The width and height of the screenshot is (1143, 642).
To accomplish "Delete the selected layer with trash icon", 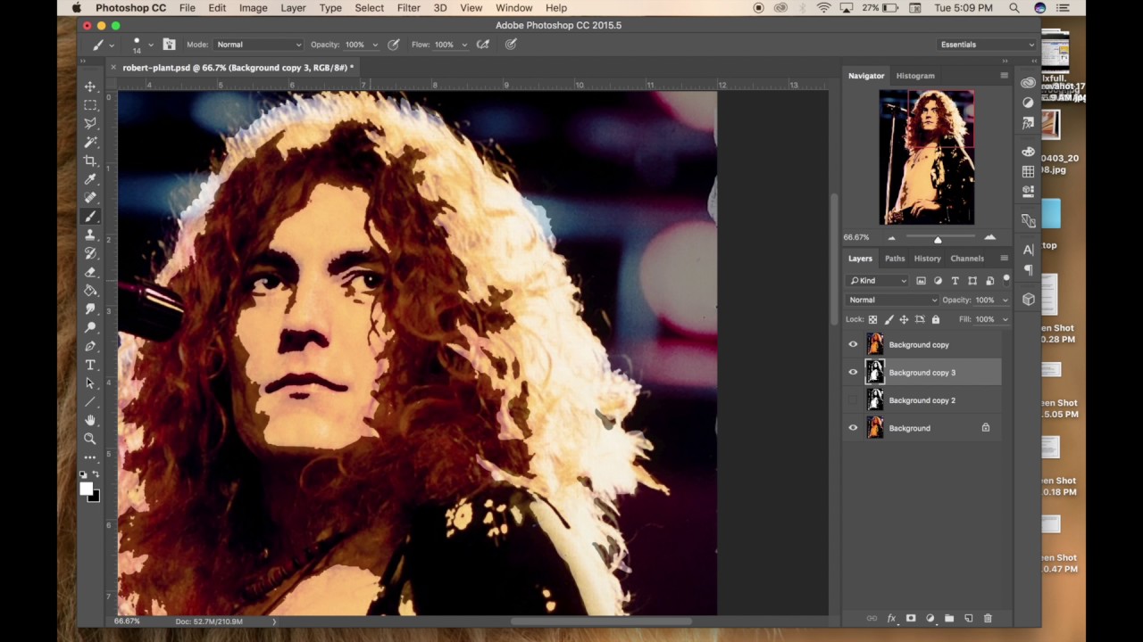I will point(988,618).
